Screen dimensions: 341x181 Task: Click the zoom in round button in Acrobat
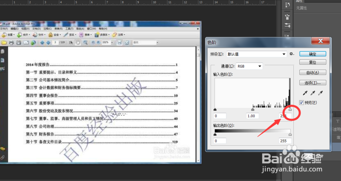98,43
